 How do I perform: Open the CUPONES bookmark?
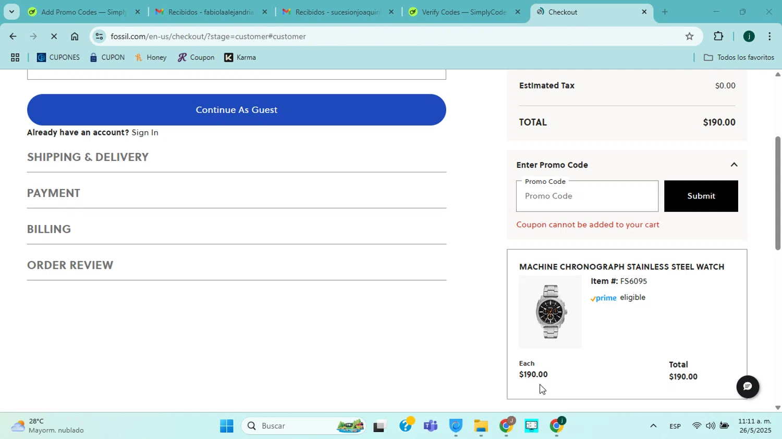58,57
